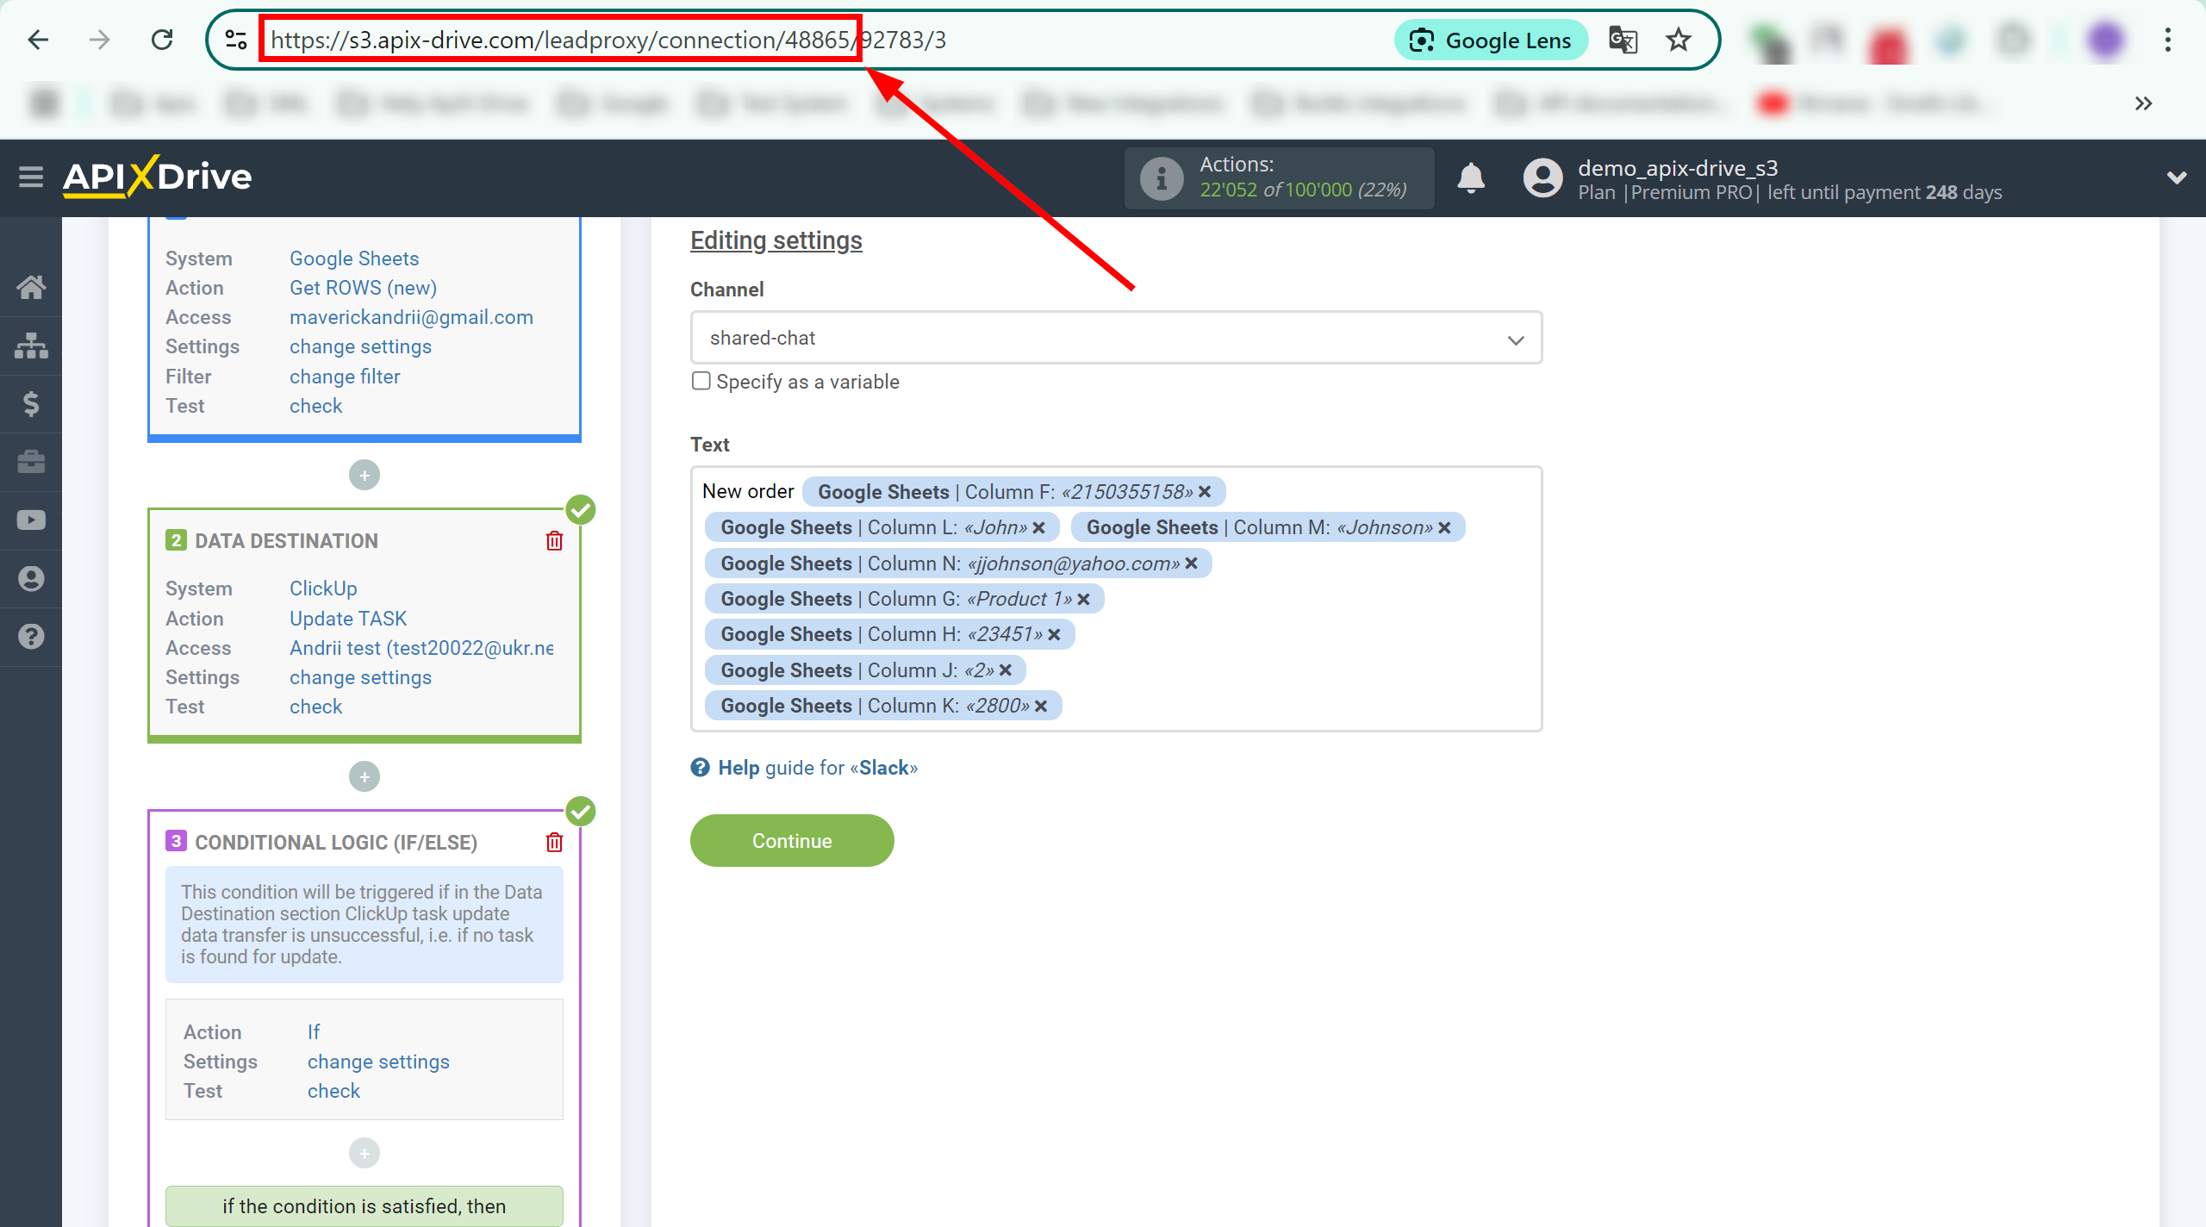Open the hamburger menu next to ApiX-Drive logo

(x=31, y=178)
